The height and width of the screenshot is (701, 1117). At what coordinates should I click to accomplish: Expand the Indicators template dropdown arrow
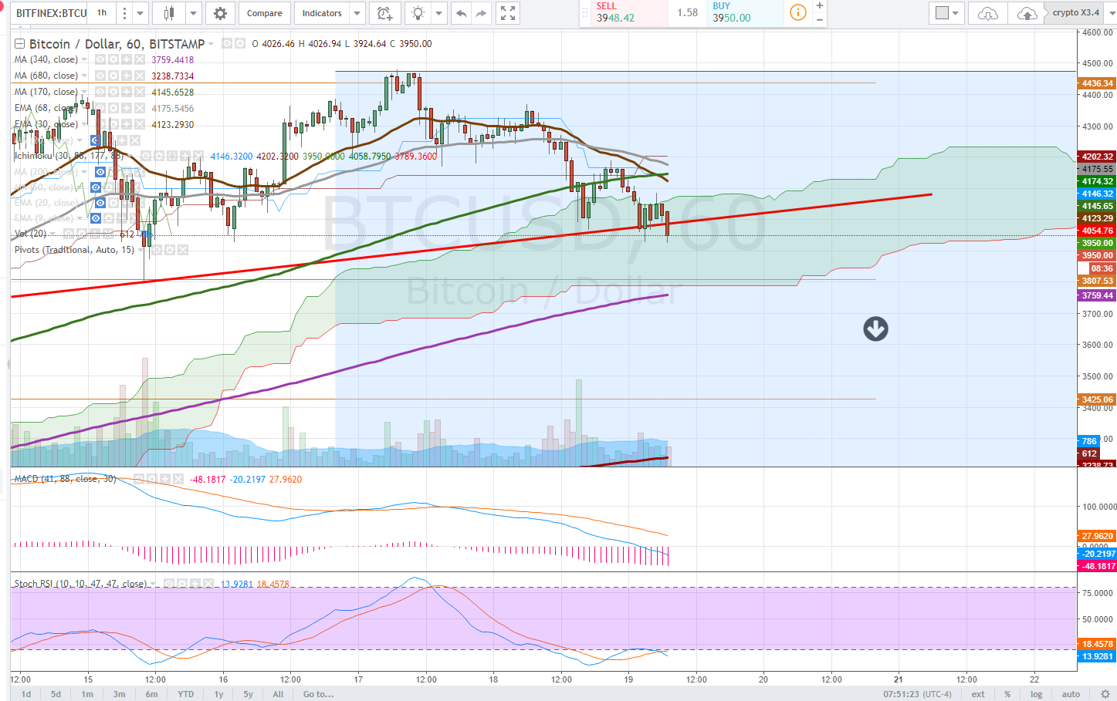point(357,13)
